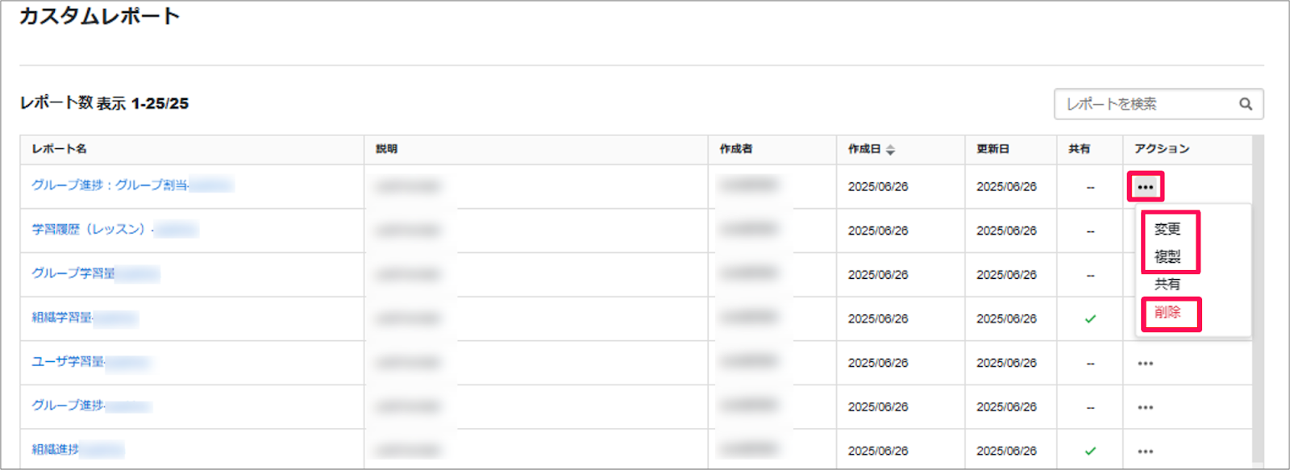The image size is (1290, 470).
Task: Click the カスタムレポート page heading
Action: (99, 16)
